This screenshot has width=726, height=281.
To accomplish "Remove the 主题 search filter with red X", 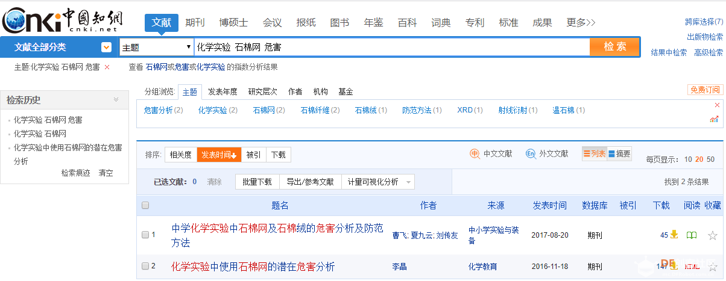I will (x=107, y=67).
